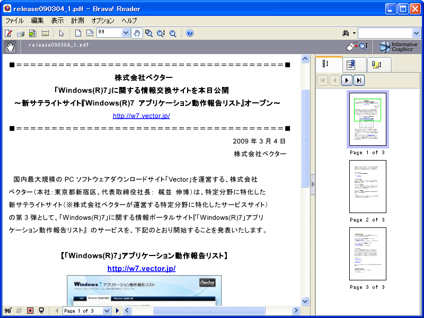Open the 編集 menu
Image resolution: width=424 pixels, height=318 pixels.
37,21
